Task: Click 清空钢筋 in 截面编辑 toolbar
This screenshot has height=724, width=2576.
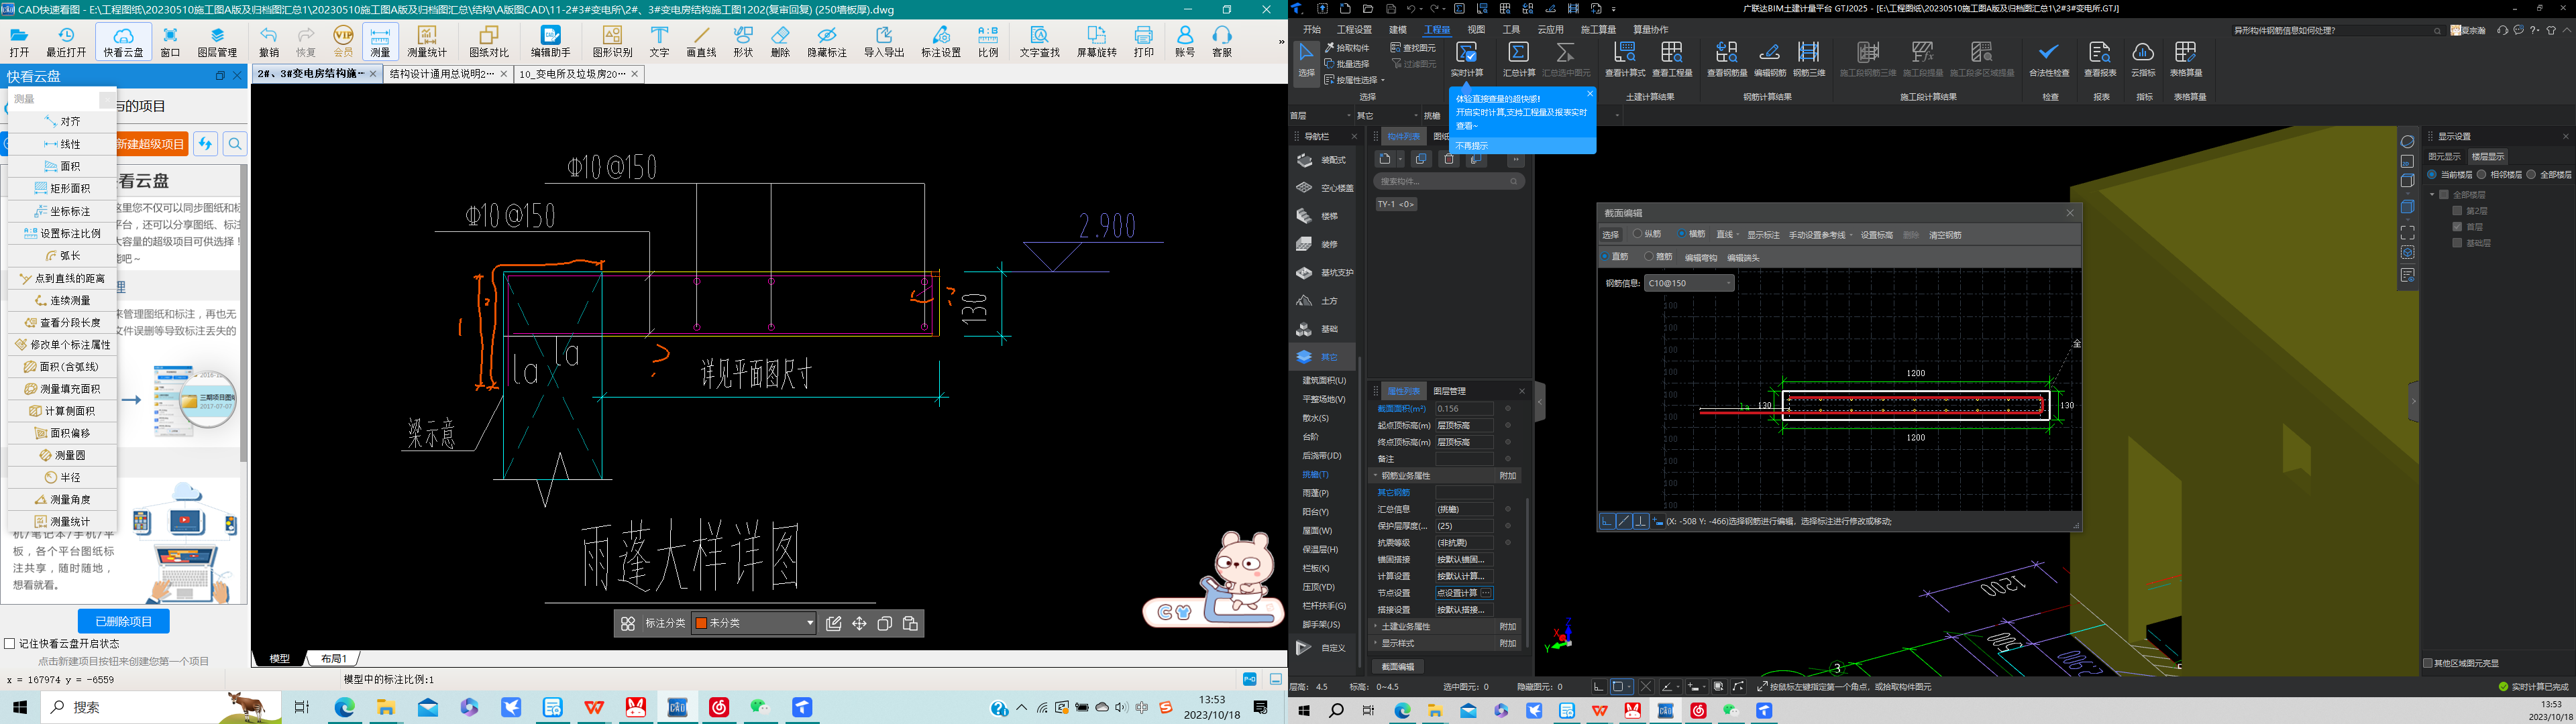Action: [1945, 235]
